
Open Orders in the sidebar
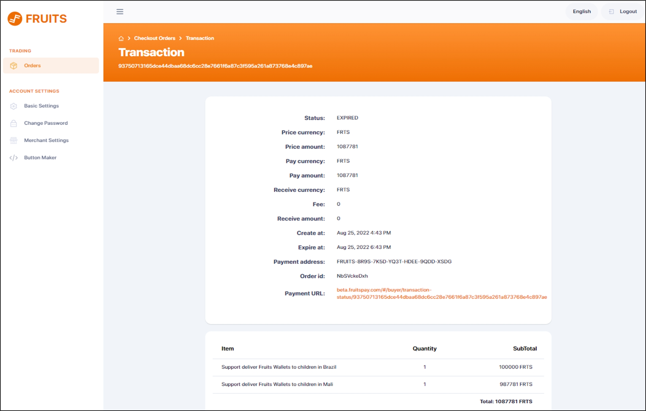tap(32, 66)
